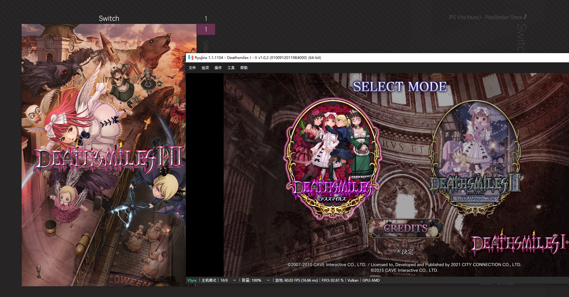This screenshot has width=569, height=297.
Task: Open the 文件 (File) menu
Action: 192,68
